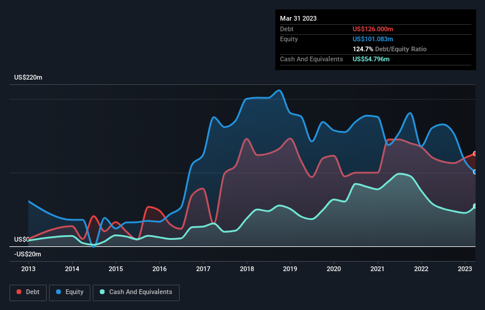This screenshot has width=485, height=310.
Task: Click the 2020 x-axis label
Action: (334, 269)
